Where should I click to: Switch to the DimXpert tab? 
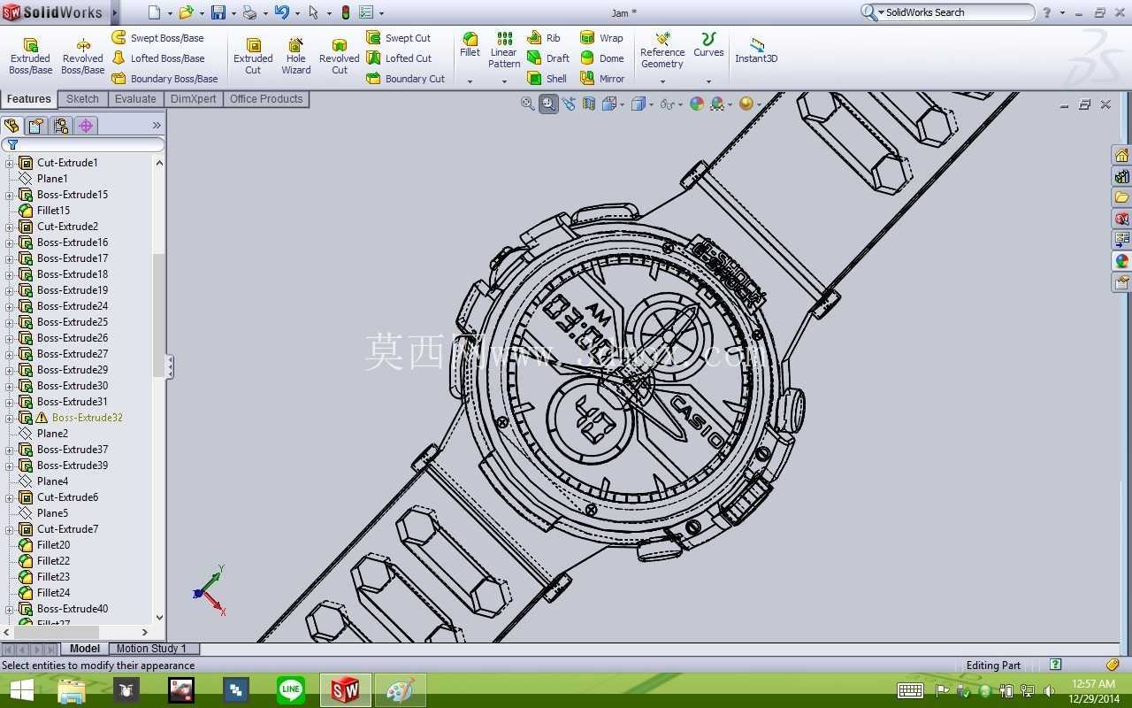194,99
